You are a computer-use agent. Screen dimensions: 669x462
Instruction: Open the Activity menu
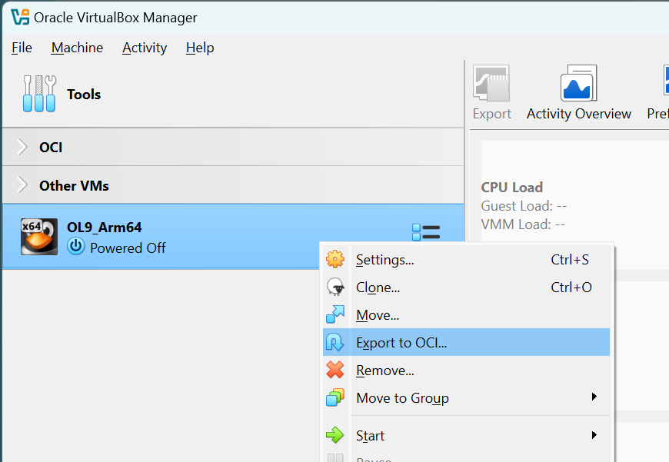[x=145, y=48]
